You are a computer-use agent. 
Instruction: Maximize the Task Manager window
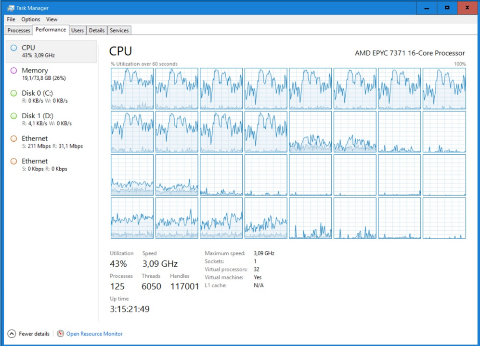click(x=447, y=8)
